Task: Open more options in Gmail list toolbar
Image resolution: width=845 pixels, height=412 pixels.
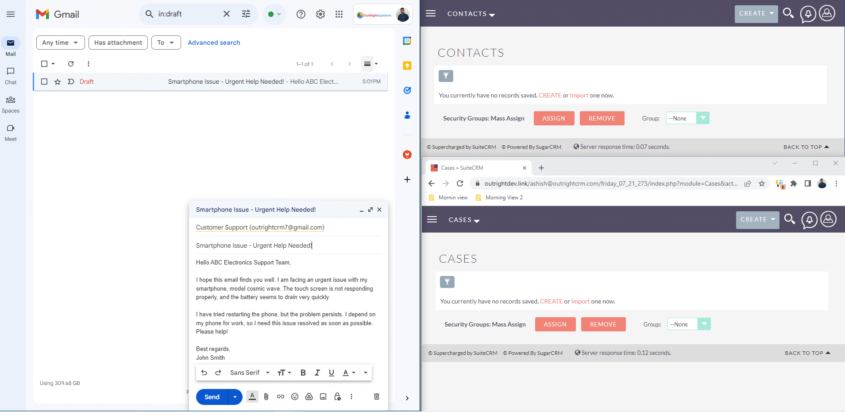Action: coord(89,64)
